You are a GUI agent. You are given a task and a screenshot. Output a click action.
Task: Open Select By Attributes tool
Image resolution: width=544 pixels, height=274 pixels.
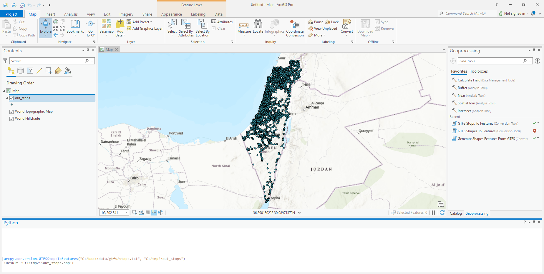pos(186,28)
